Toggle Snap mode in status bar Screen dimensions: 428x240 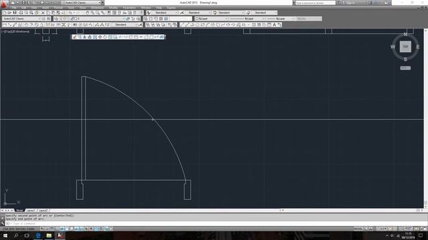(47, 229)
